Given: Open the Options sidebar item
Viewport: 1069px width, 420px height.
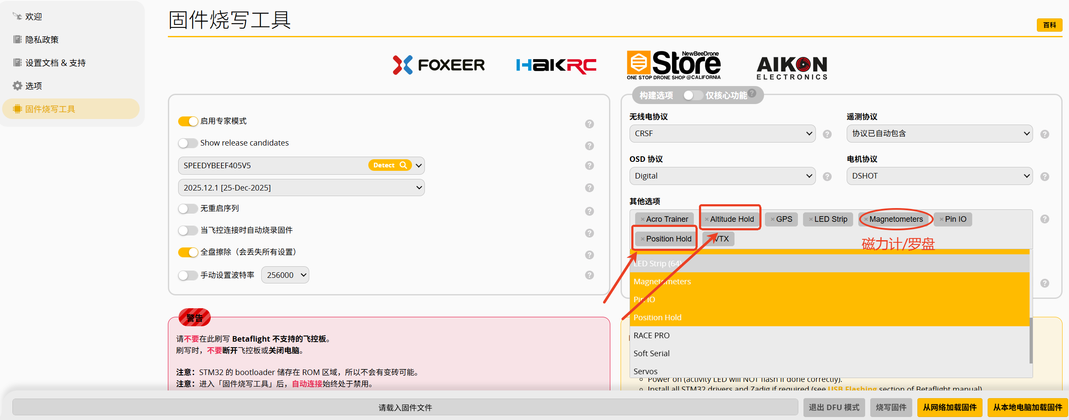Looking at the screenshot, I should (33, 86).
